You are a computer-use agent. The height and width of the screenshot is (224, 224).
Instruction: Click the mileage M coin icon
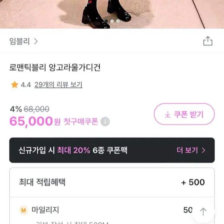(23, 210)
